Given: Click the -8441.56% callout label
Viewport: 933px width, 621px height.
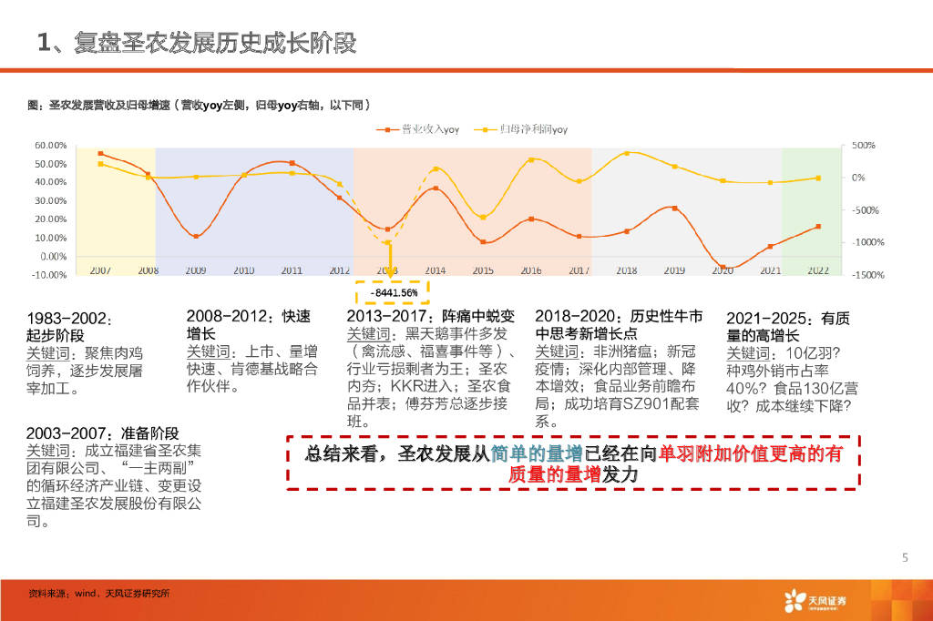Looking at the screenshot, I should coord(394,292).
